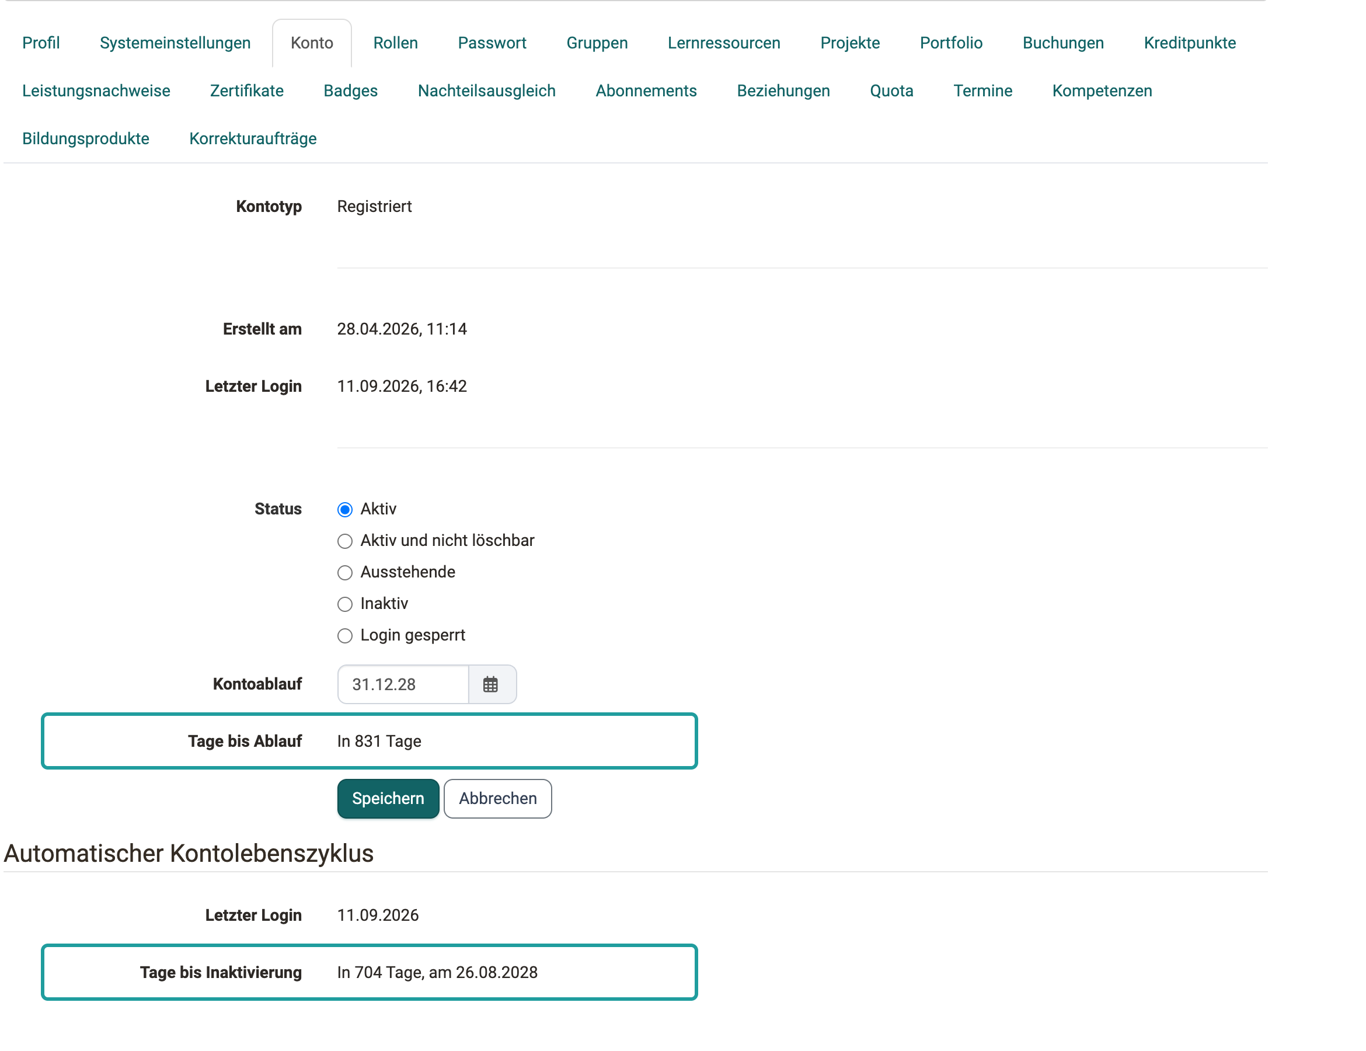Click the 'In 831 Tage' expiry text
Screen dimensions: 1366x1051
(379, 742)
